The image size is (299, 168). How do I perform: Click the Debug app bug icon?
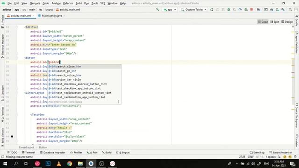click(x=228, y=9)
